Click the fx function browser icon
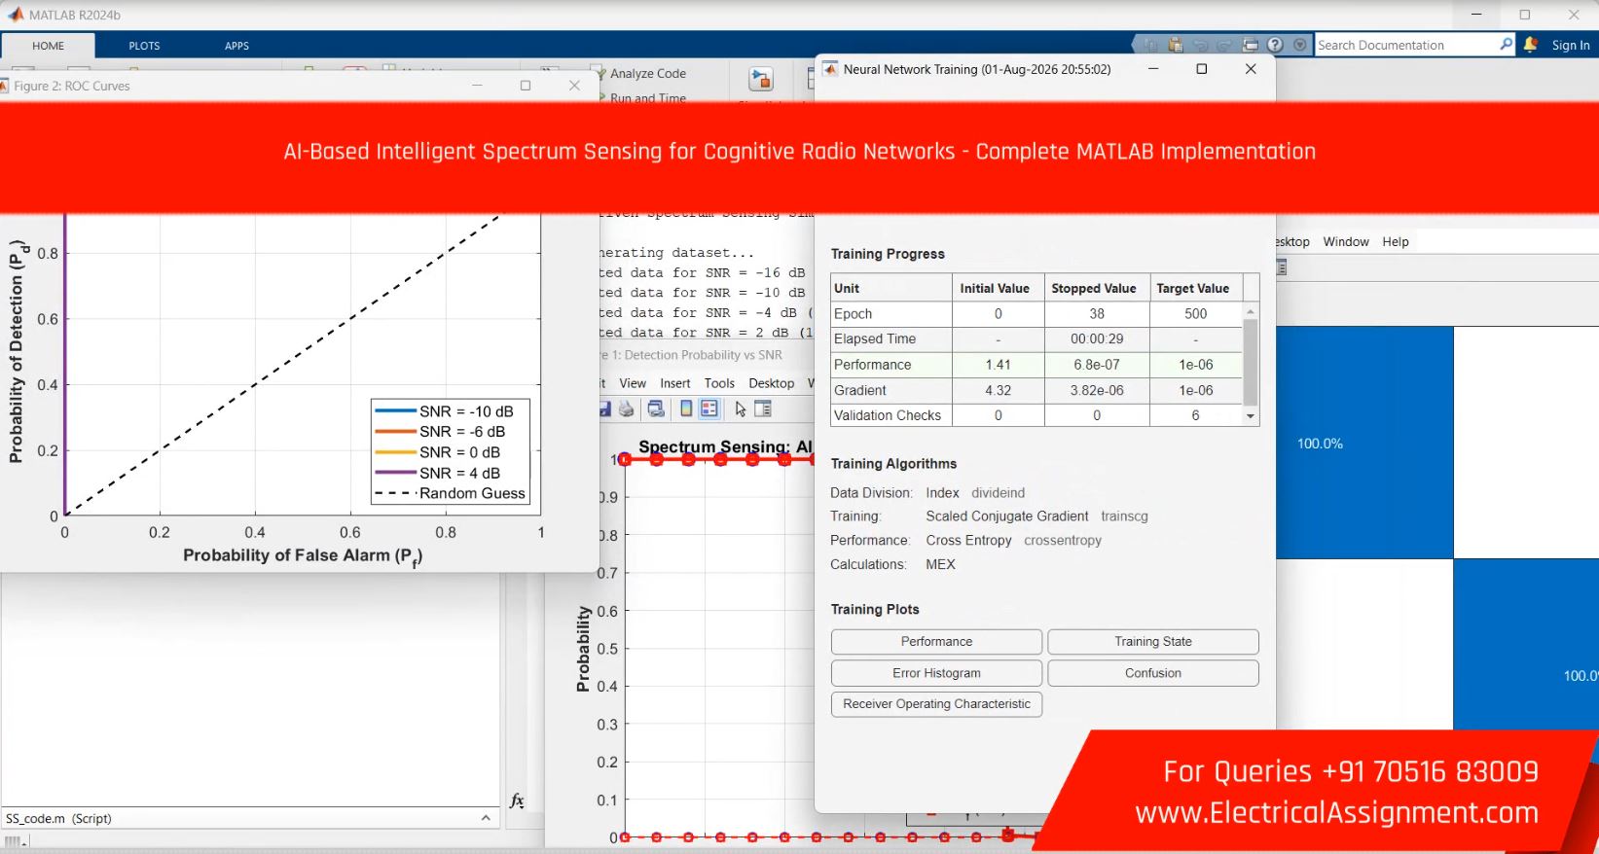The height and width of the screenshot is (854, 1599). 517,801
